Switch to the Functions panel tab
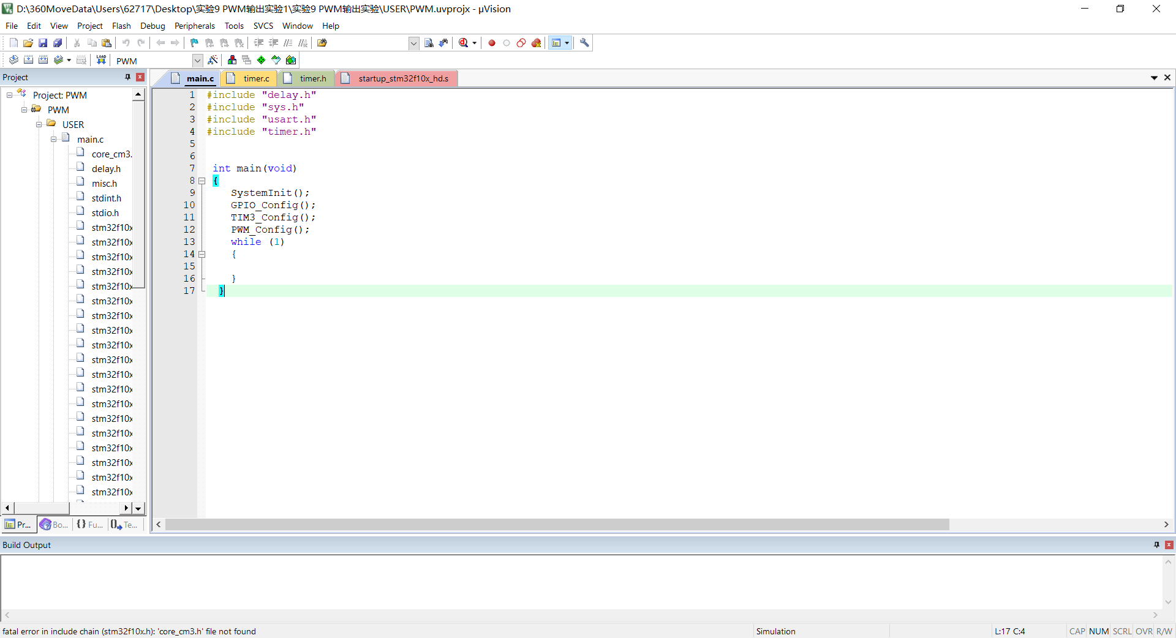This screenshot has height=638, width=1176. (x=89, y=525)
